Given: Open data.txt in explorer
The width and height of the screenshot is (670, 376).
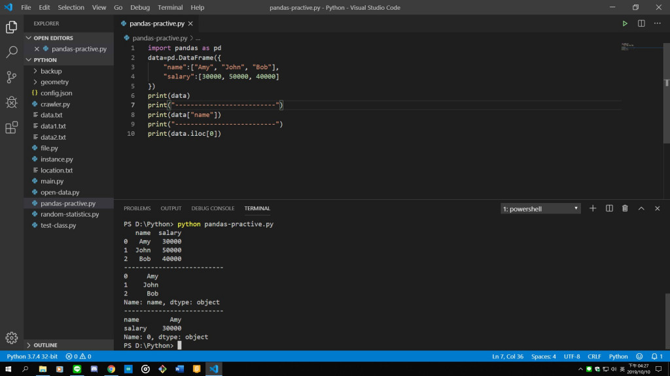Looking at the screenshot, I should [x=68, y=115].
